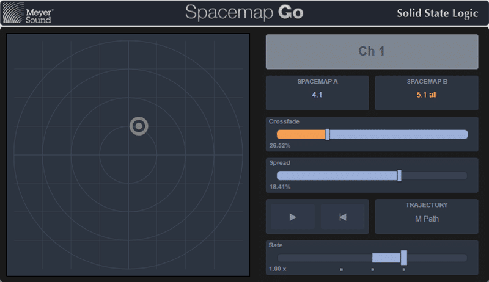Click the Spread slider handle

coord(399,176)
